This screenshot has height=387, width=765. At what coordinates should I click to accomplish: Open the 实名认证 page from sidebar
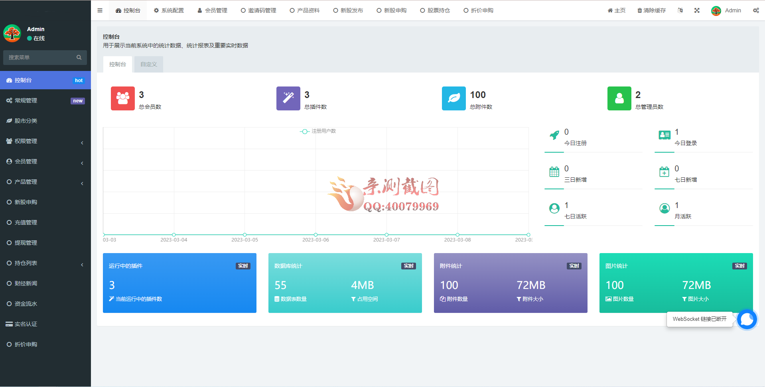coord(26,324)
